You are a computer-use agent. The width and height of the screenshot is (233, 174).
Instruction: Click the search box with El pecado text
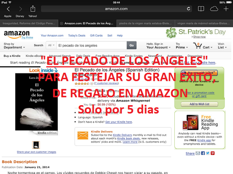pos(92,45)
